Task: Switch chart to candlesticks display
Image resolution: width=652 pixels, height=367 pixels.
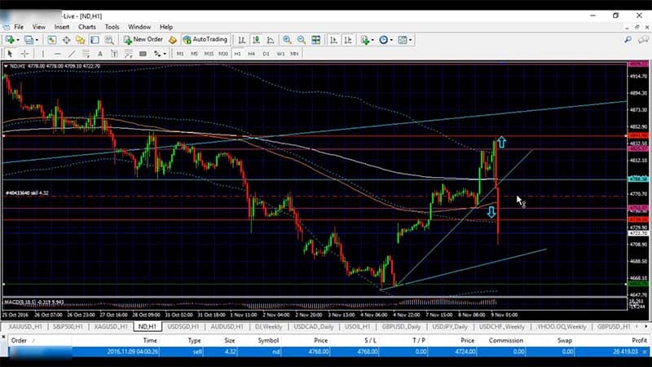Action: (x=258, y=39)
